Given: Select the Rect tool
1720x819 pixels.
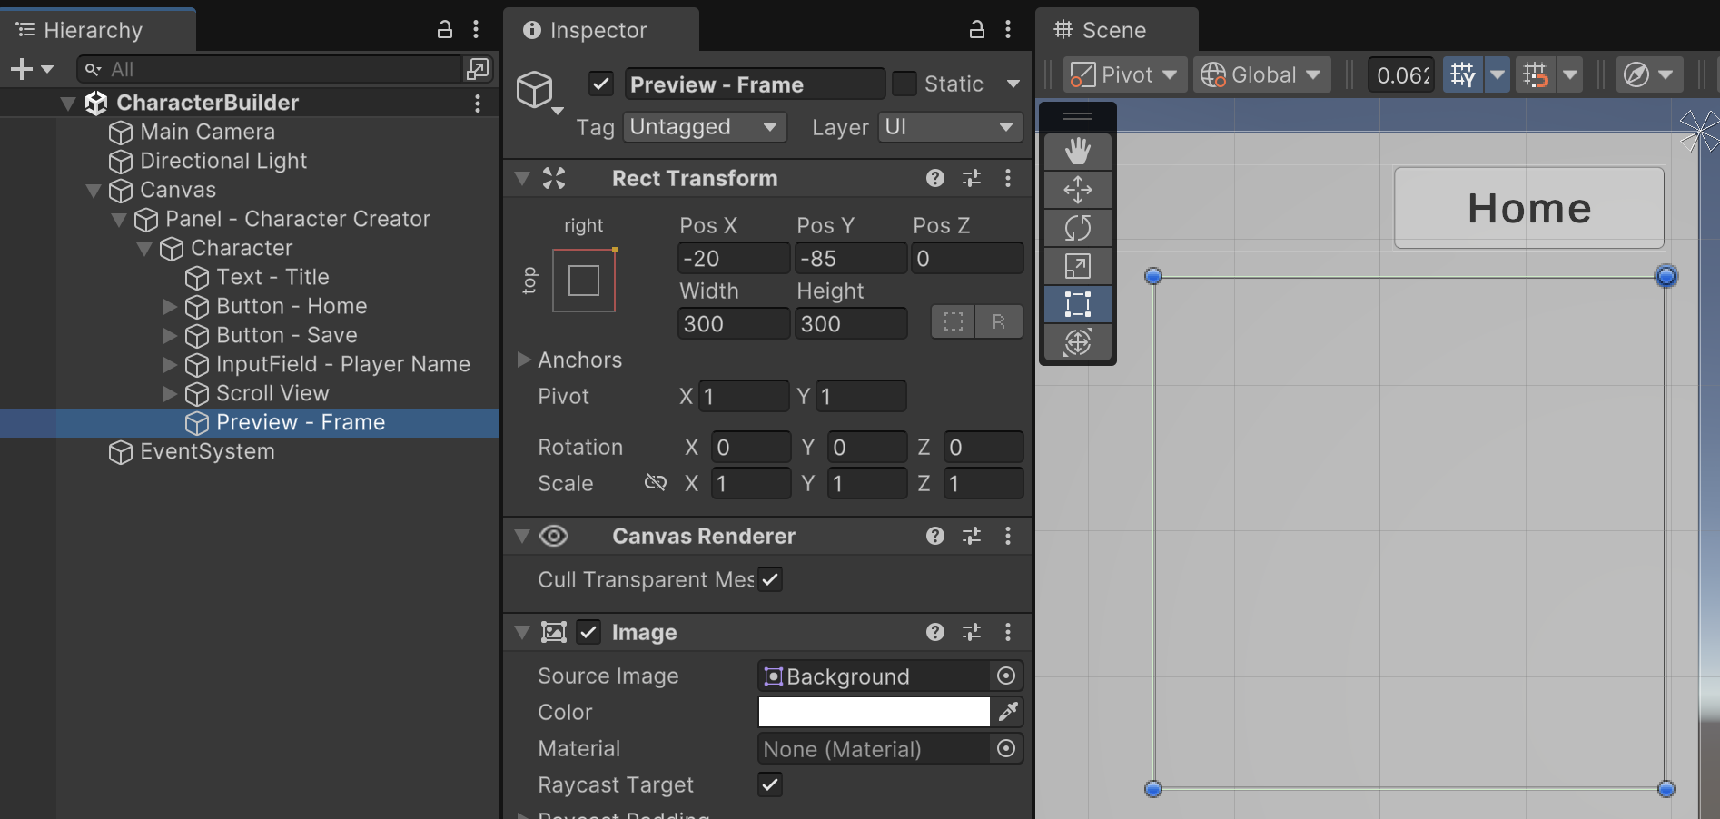Looking at the screenshot, I should [x=1077, y=304].
